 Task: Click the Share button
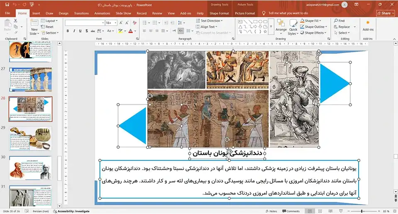point(386,13)
